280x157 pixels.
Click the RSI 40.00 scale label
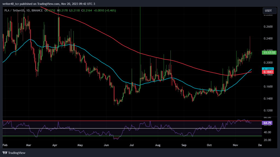267,132
